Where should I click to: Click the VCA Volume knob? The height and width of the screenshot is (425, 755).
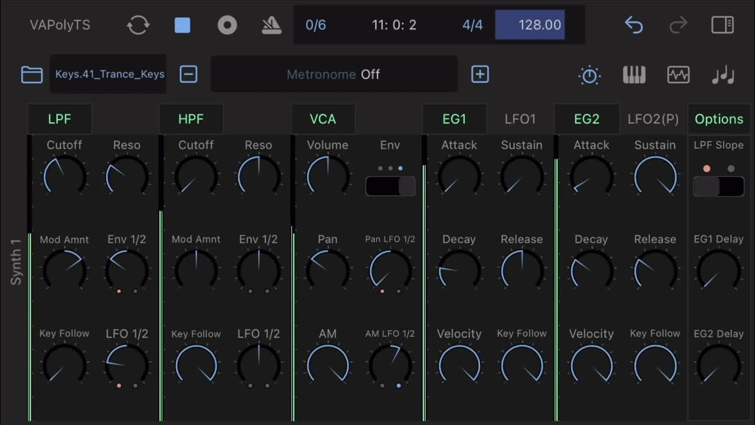tap(328, 176)
